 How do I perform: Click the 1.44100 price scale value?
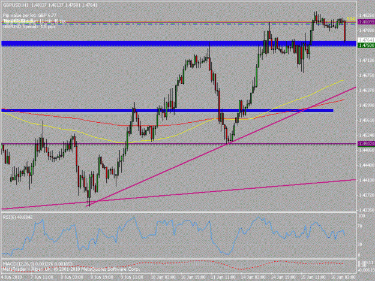(x=367, y=180)
